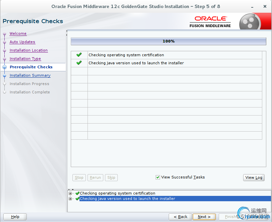Click the Installation Complete step label

(30, 92)
